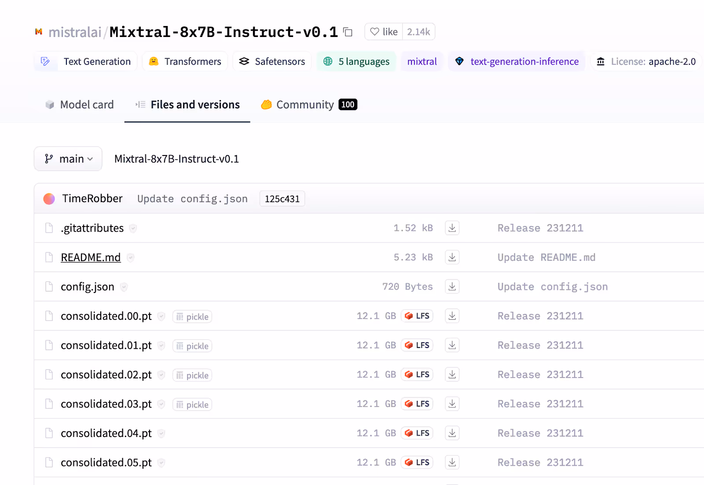Click the file icon beside consolidated.05.pt

(x=49, y=463)
